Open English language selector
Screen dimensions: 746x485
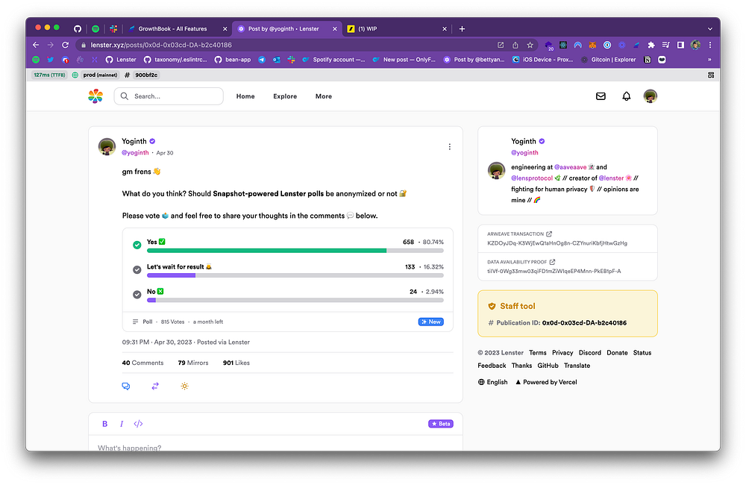(493, 382)
